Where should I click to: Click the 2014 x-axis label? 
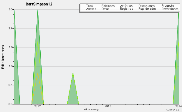point(179,106)
